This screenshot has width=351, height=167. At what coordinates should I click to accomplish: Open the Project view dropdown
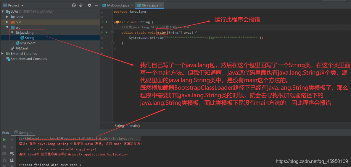[x=14, y=5]
